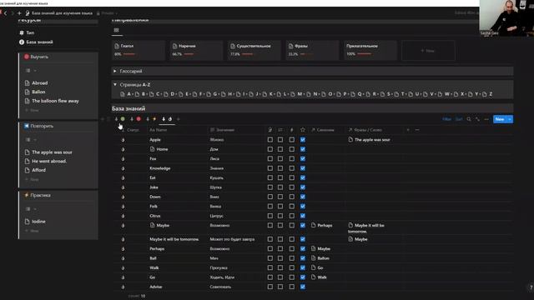
Task: Open the flame status icon in the Apple row
Action: (123, 140)
